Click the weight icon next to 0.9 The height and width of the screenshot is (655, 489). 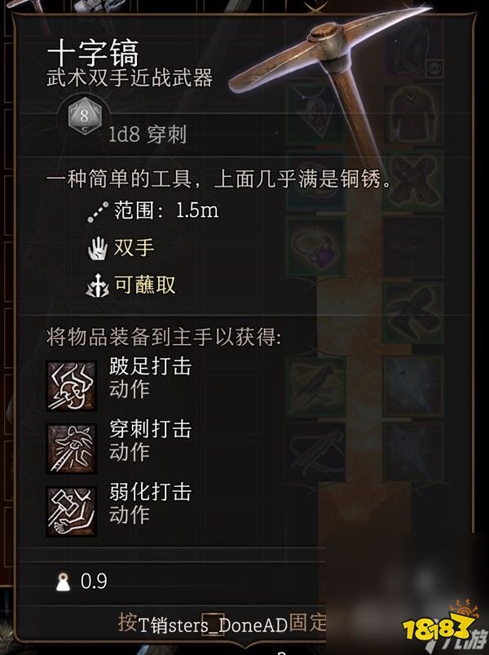pos(64,582)
